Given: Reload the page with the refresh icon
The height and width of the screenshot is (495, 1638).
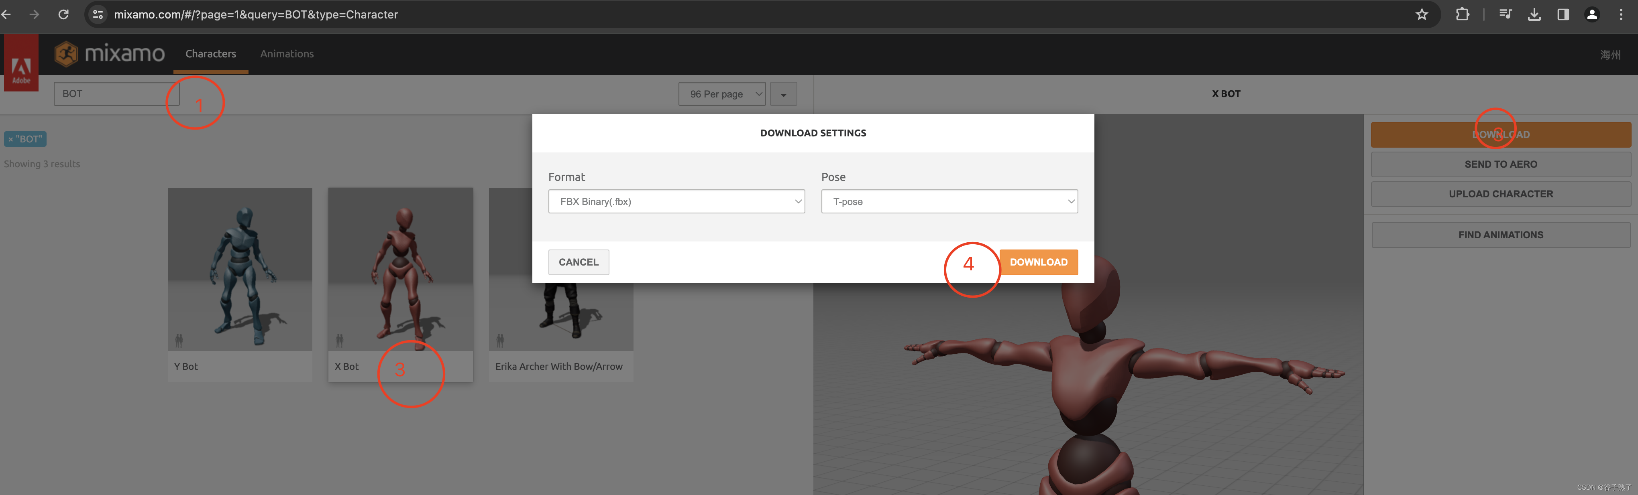Looking at the screenshot, I should pyautogui.click(x=63, y=14).
